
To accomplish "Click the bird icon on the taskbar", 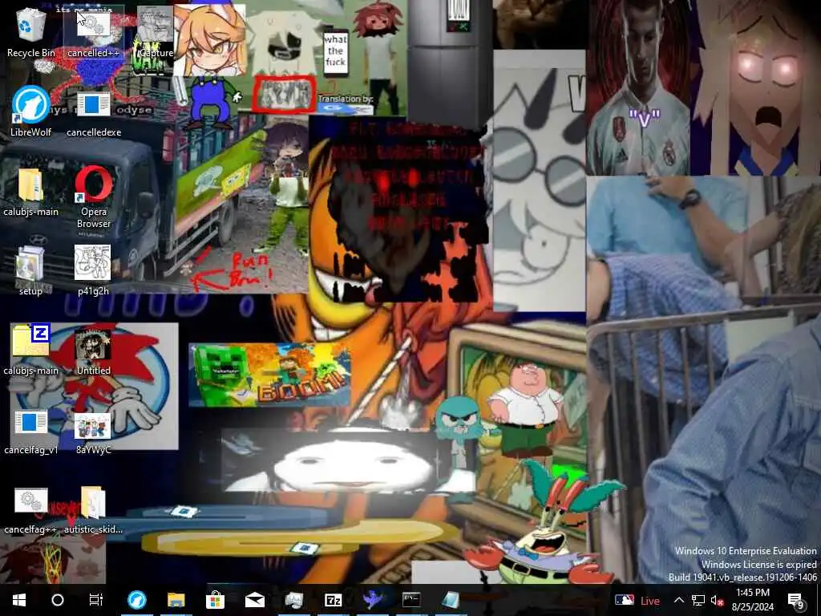I will click(372, 600).
